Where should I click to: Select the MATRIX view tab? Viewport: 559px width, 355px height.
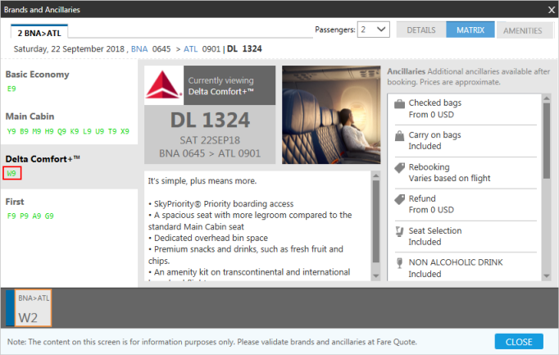pyautogui.click(x=470, y=30)
